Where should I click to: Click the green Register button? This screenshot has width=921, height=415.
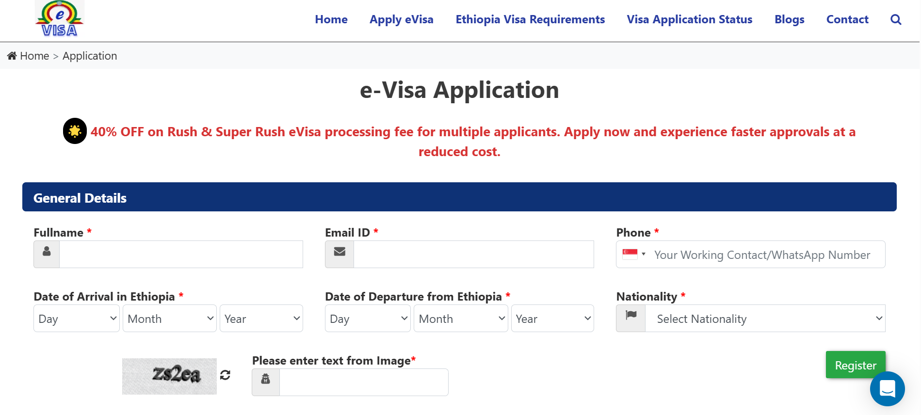[856, 365]
